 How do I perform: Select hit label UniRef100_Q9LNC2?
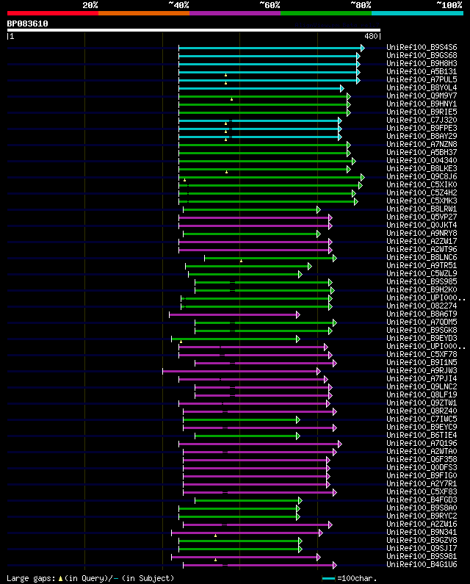click(x=422, y=386)
